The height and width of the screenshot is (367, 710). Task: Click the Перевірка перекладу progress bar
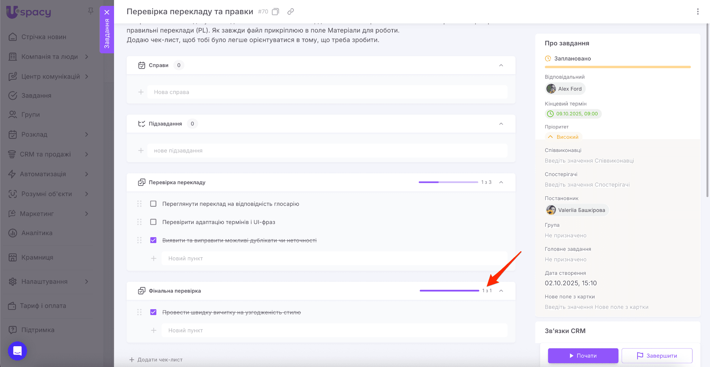[x=448, y=182]
